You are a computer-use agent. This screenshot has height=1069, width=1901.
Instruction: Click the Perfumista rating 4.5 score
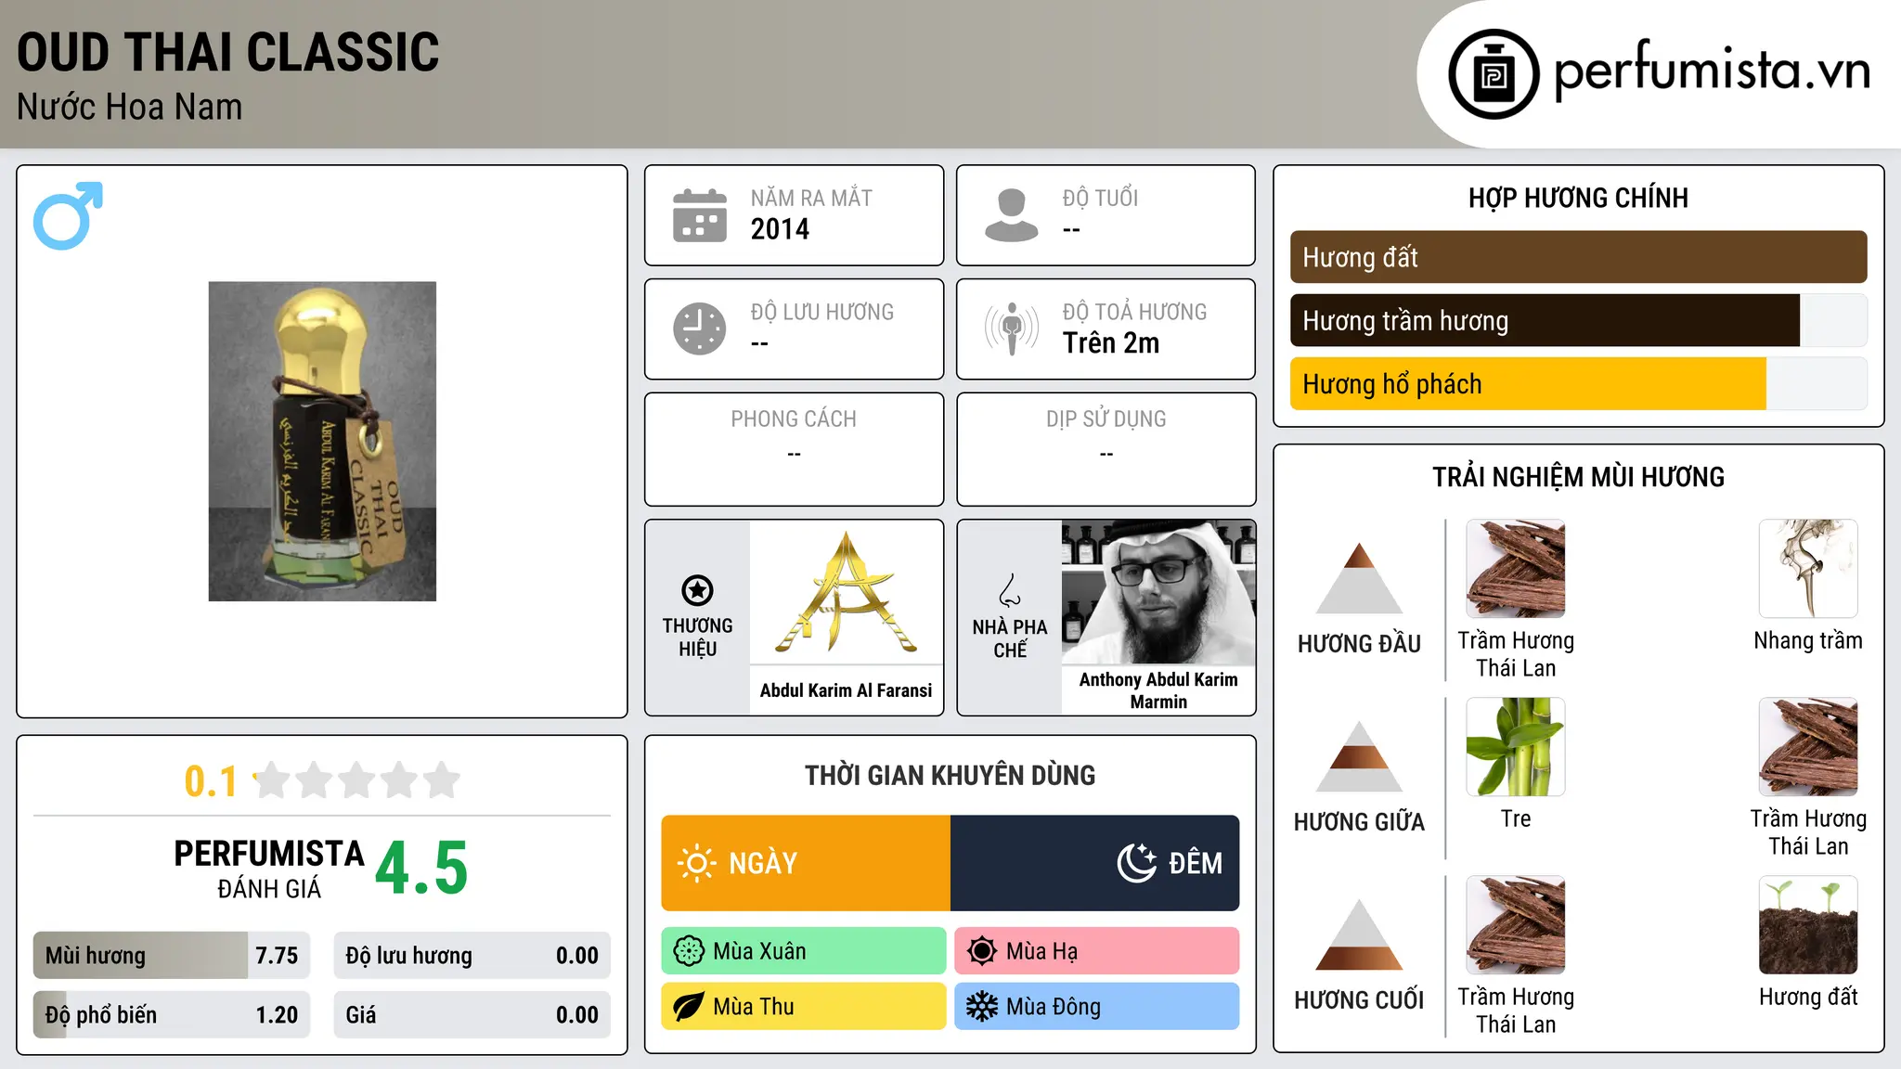(x=421, y=869)
